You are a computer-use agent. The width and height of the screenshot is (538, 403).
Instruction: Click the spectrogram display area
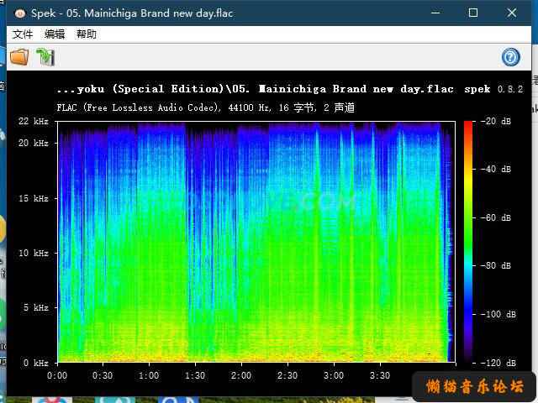256,242
